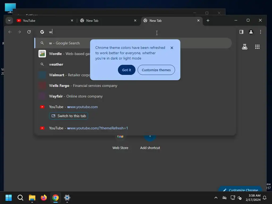Click the Google G icon in address bar
The height and width of the screenshot is (204, 272).
pyautogui.click(x=42, y=32)
